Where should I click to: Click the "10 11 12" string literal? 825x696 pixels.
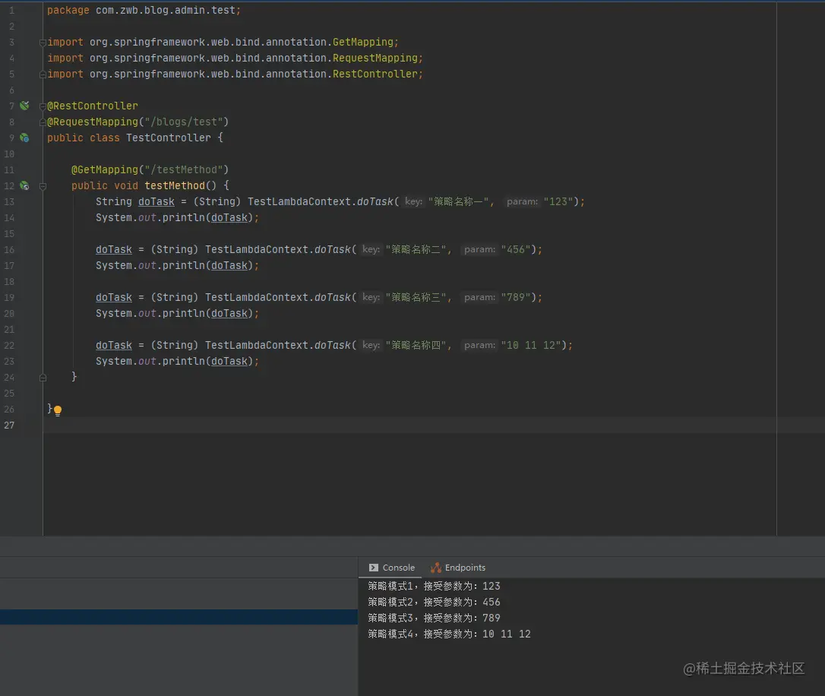(x=531, y=346)
